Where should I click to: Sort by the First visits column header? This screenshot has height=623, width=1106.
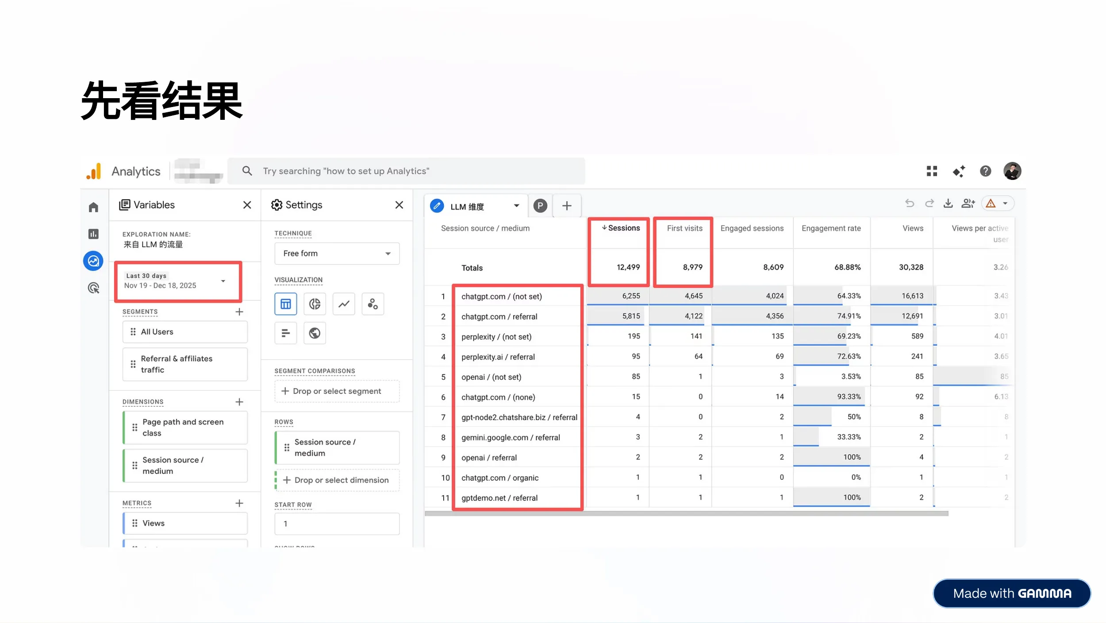click(x=684, y=228)
